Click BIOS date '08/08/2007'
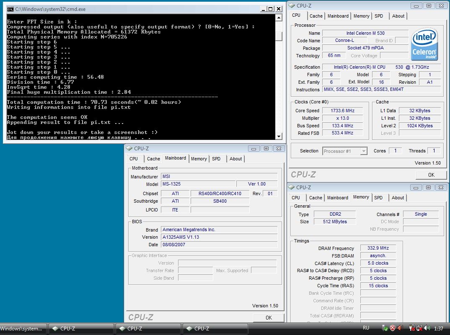This screenshot has width=450, height=335. pyautogui.click(x=219, y=245)
